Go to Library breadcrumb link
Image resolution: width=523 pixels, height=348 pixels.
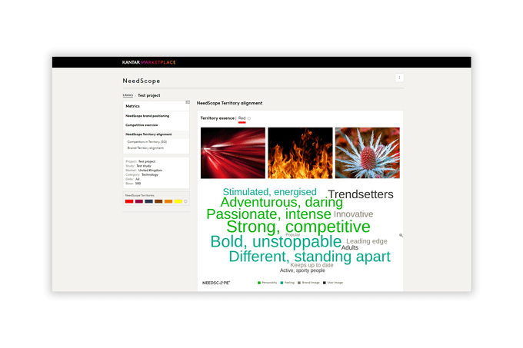click(x=127, y=95)
